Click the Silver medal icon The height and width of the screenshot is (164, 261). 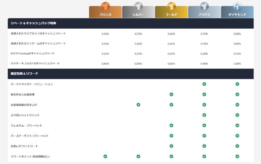138,6
